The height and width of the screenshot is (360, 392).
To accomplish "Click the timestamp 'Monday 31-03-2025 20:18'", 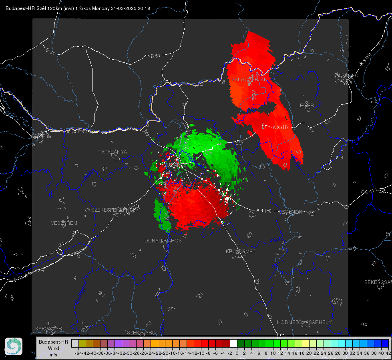I will click(121, 8).
